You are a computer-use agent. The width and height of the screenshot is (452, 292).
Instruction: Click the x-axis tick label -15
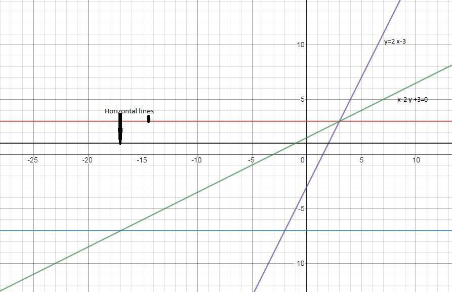[142, 160]
